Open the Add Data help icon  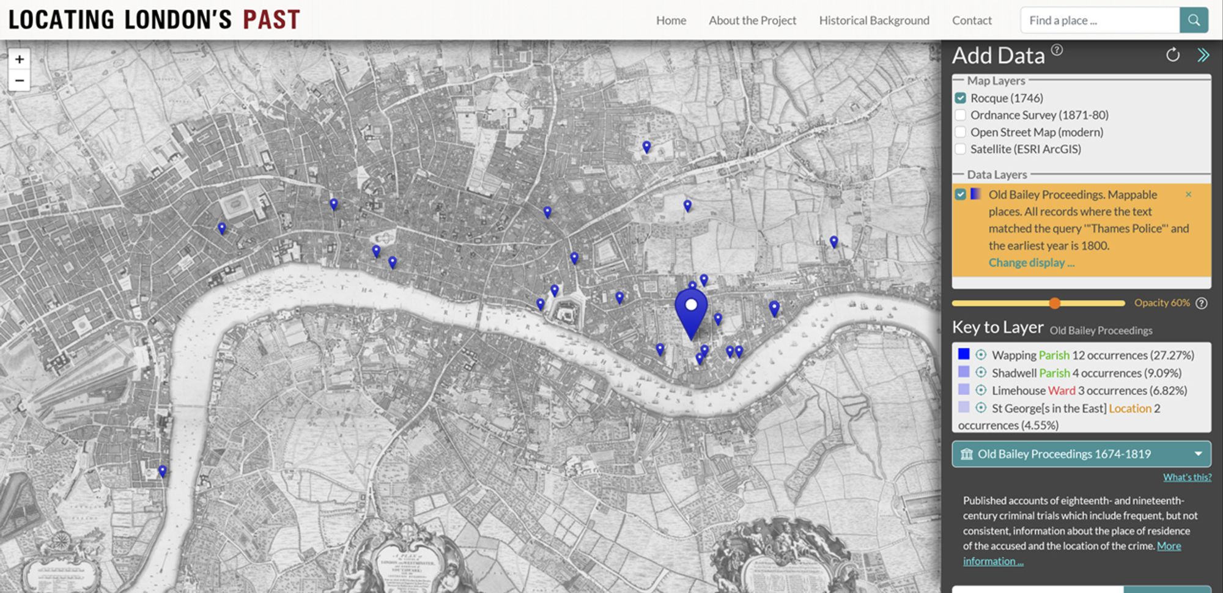(1057, 50)
